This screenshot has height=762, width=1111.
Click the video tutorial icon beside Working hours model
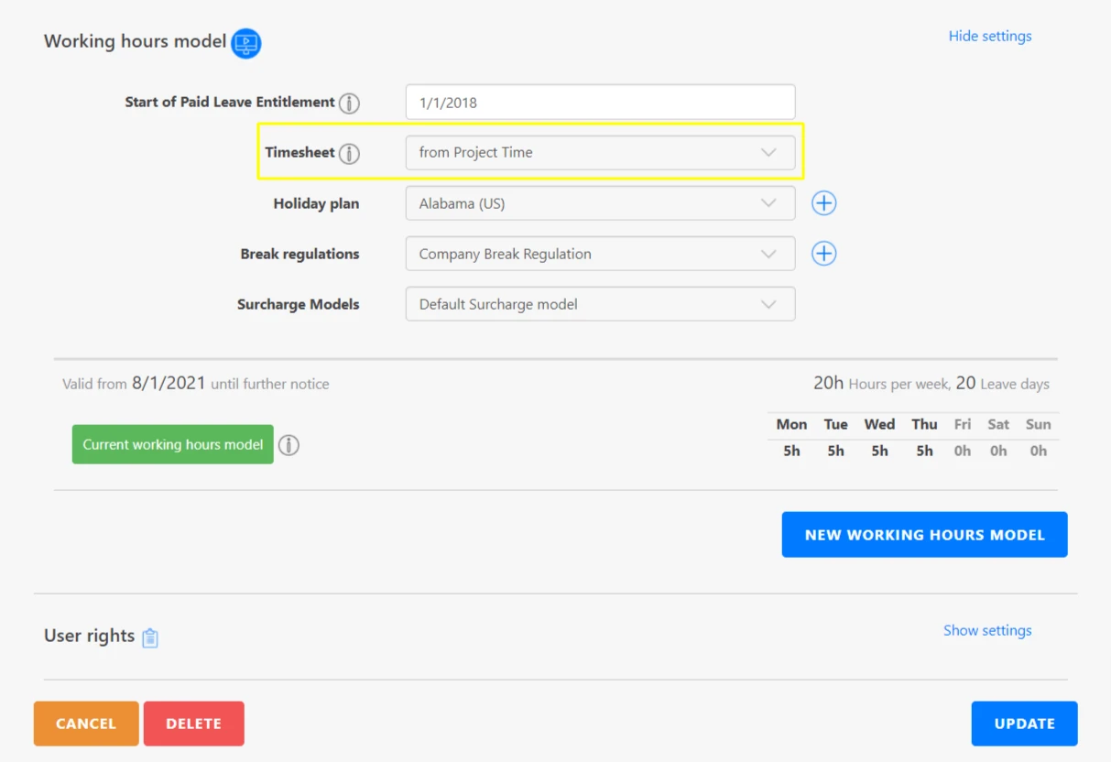[x=246, y=43]
